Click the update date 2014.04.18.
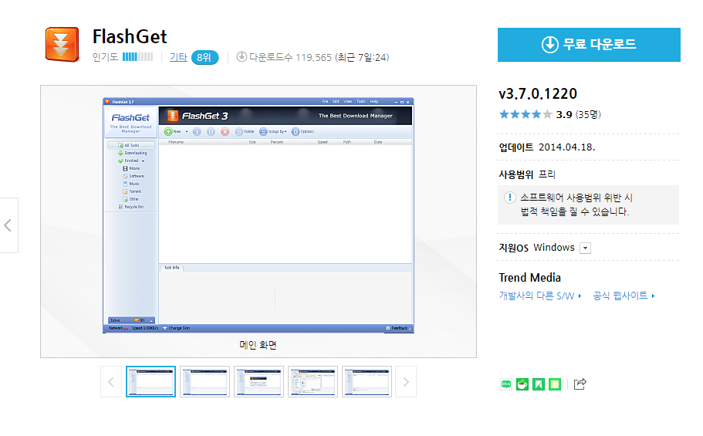703x436 pixels. 566,147
